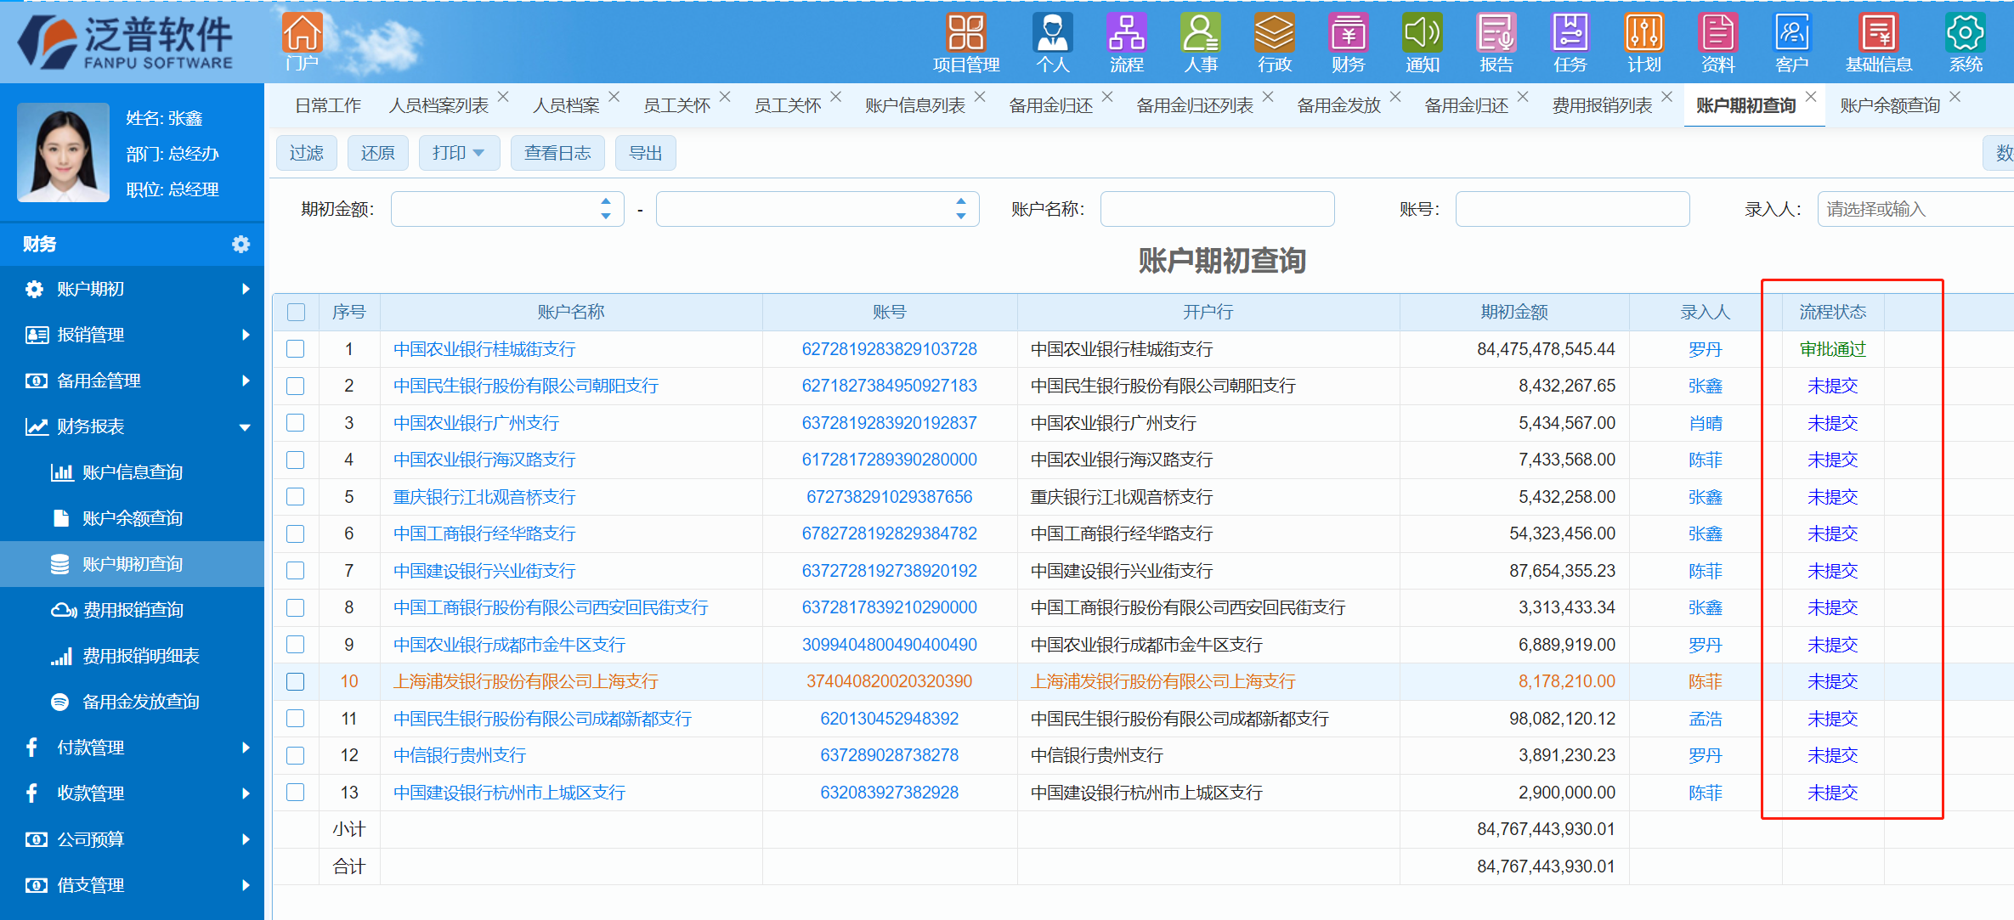Close the 账户期初查询 tab
2014x920 pixels.
(1811, 96)
